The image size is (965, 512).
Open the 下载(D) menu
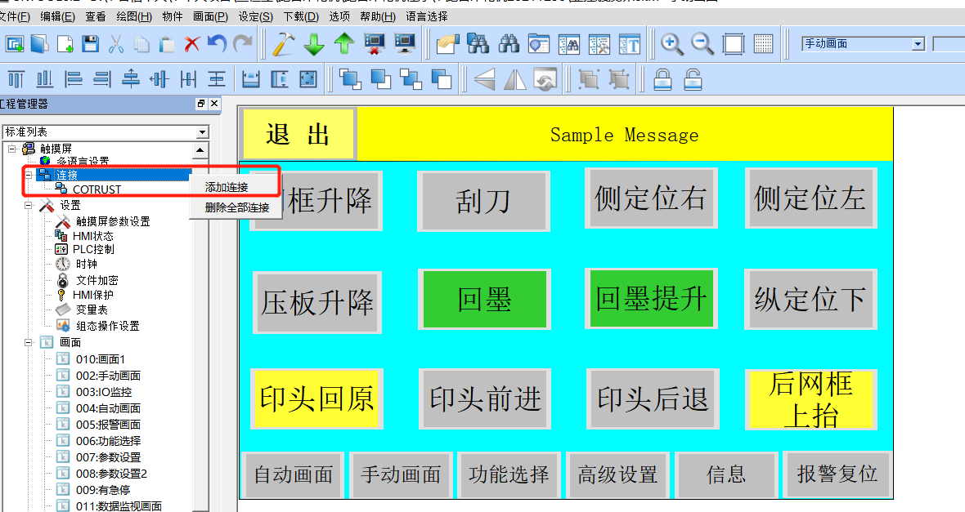pos(301,16)
